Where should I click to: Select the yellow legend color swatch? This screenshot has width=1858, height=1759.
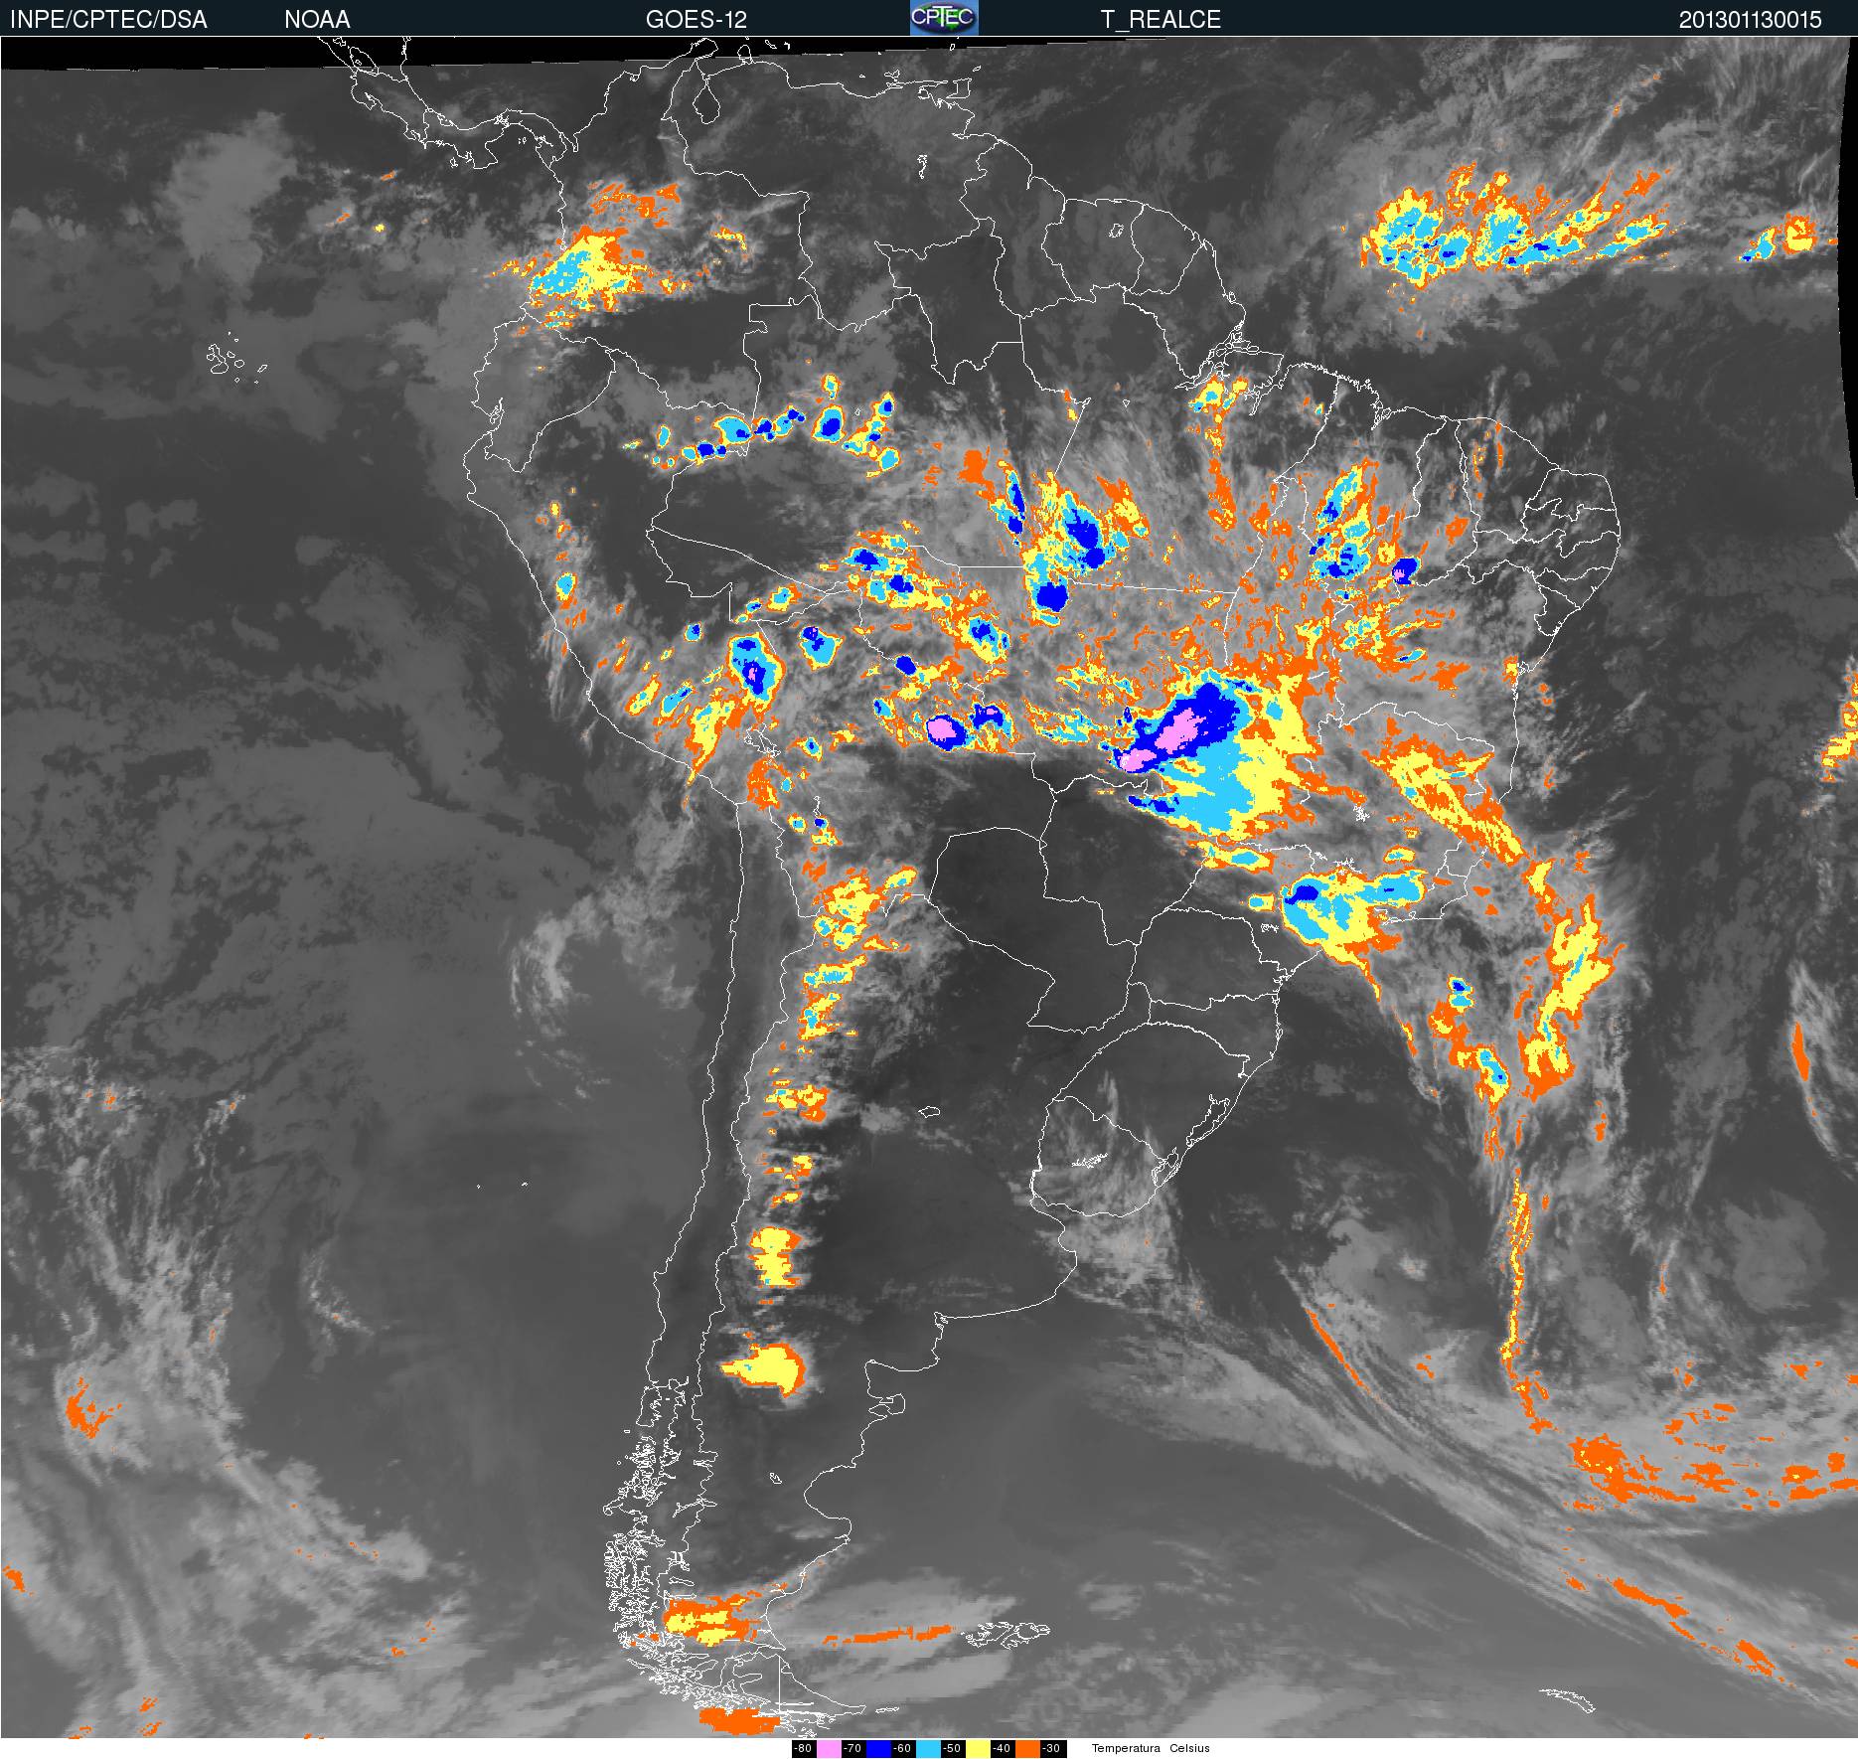pos(978,1748)
